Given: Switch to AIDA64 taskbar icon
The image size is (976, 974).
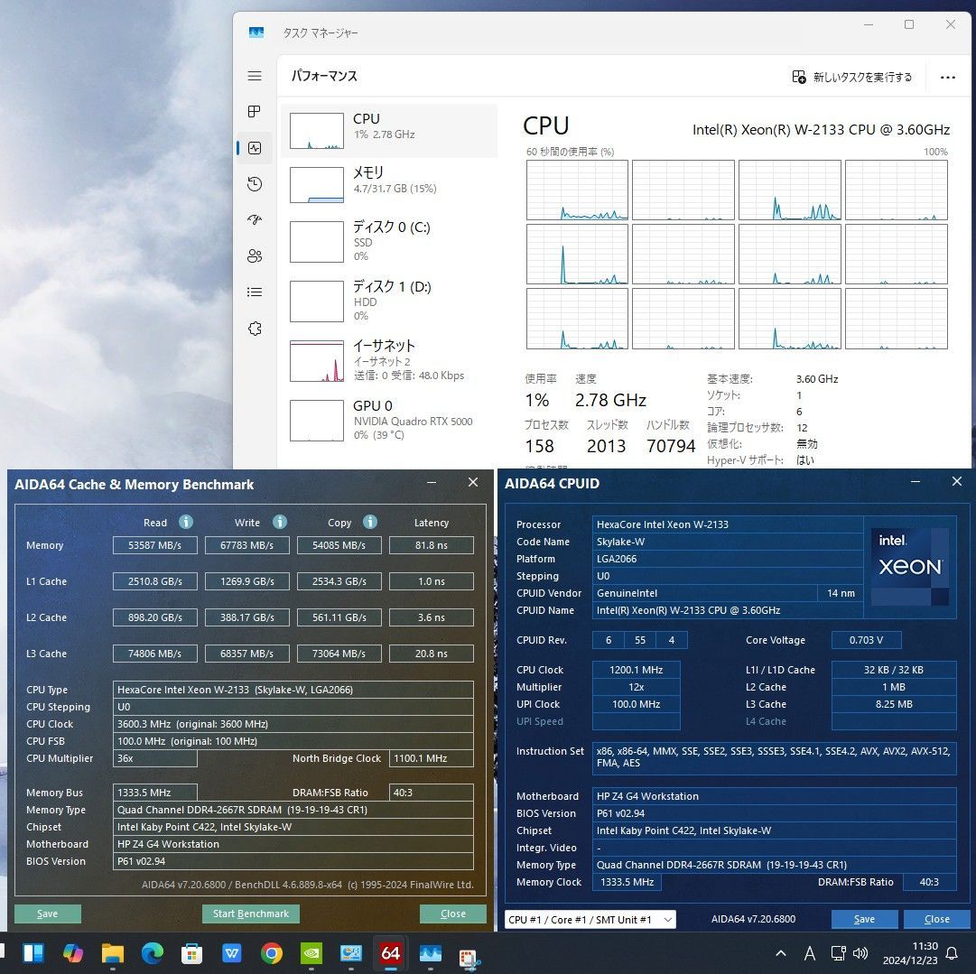Looking at the screenshot, I should pyautogui.click(x=390, y=953).
